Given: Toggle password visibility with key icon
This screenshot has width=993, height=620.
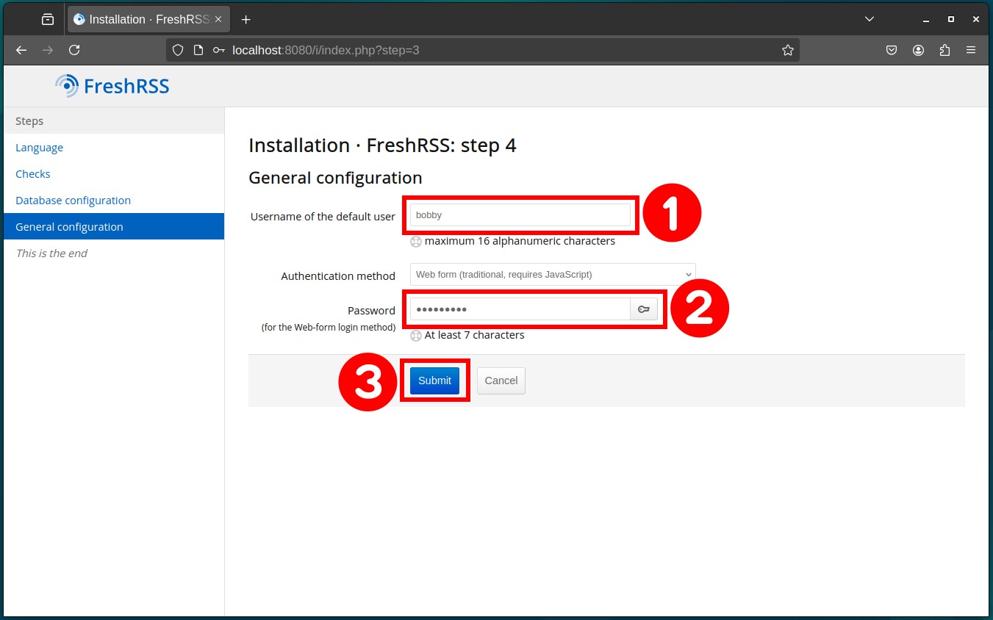Looking at the screenshot, I should coord(644,309).
